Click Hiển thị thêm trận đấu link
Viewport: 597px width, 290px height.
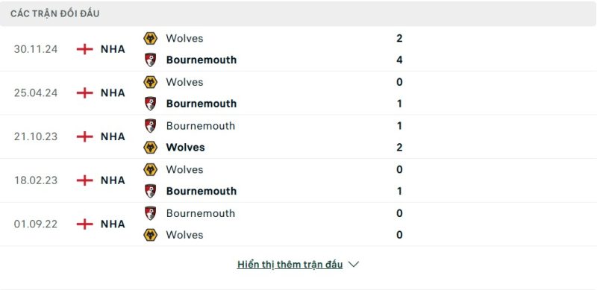(x=290, y=265)
